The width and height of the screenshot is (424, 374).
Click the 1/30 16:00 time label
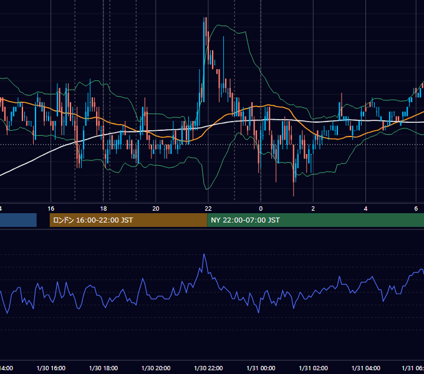51,368
